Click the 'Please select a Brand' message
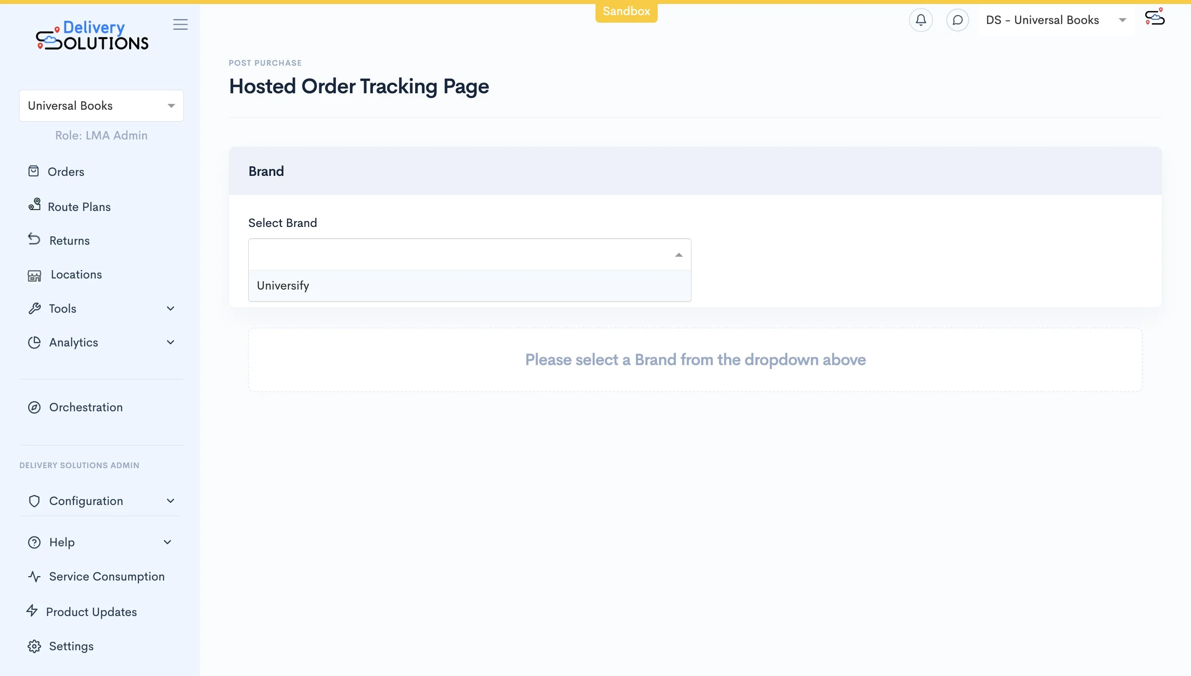This screenshot has height=676, width=1191. pyautogui.click(x=695, y=360)
